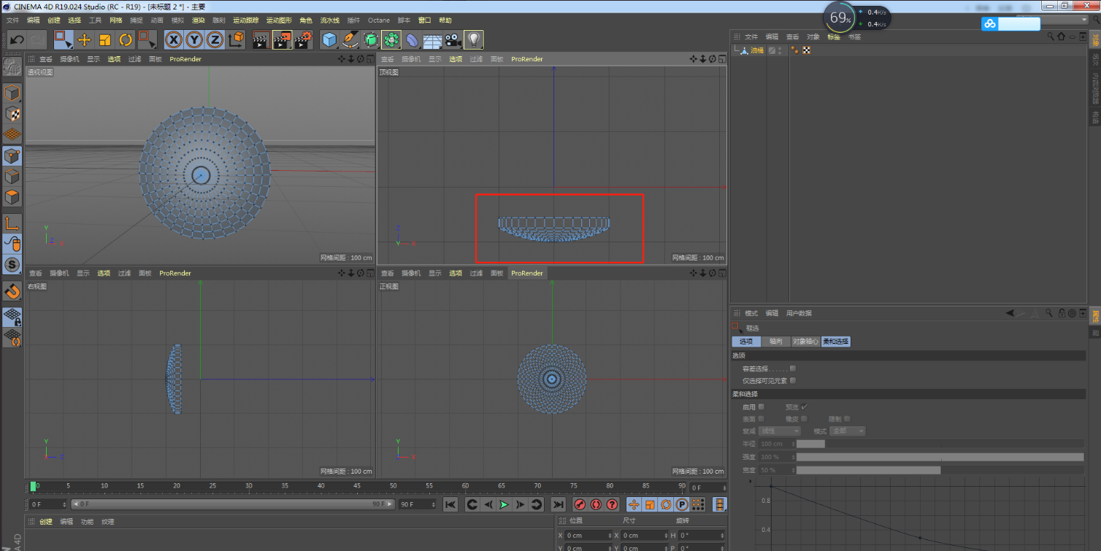Open ProRender menu in top view
The width and height of the screenshot is (1101, 551).
[526, 59]
